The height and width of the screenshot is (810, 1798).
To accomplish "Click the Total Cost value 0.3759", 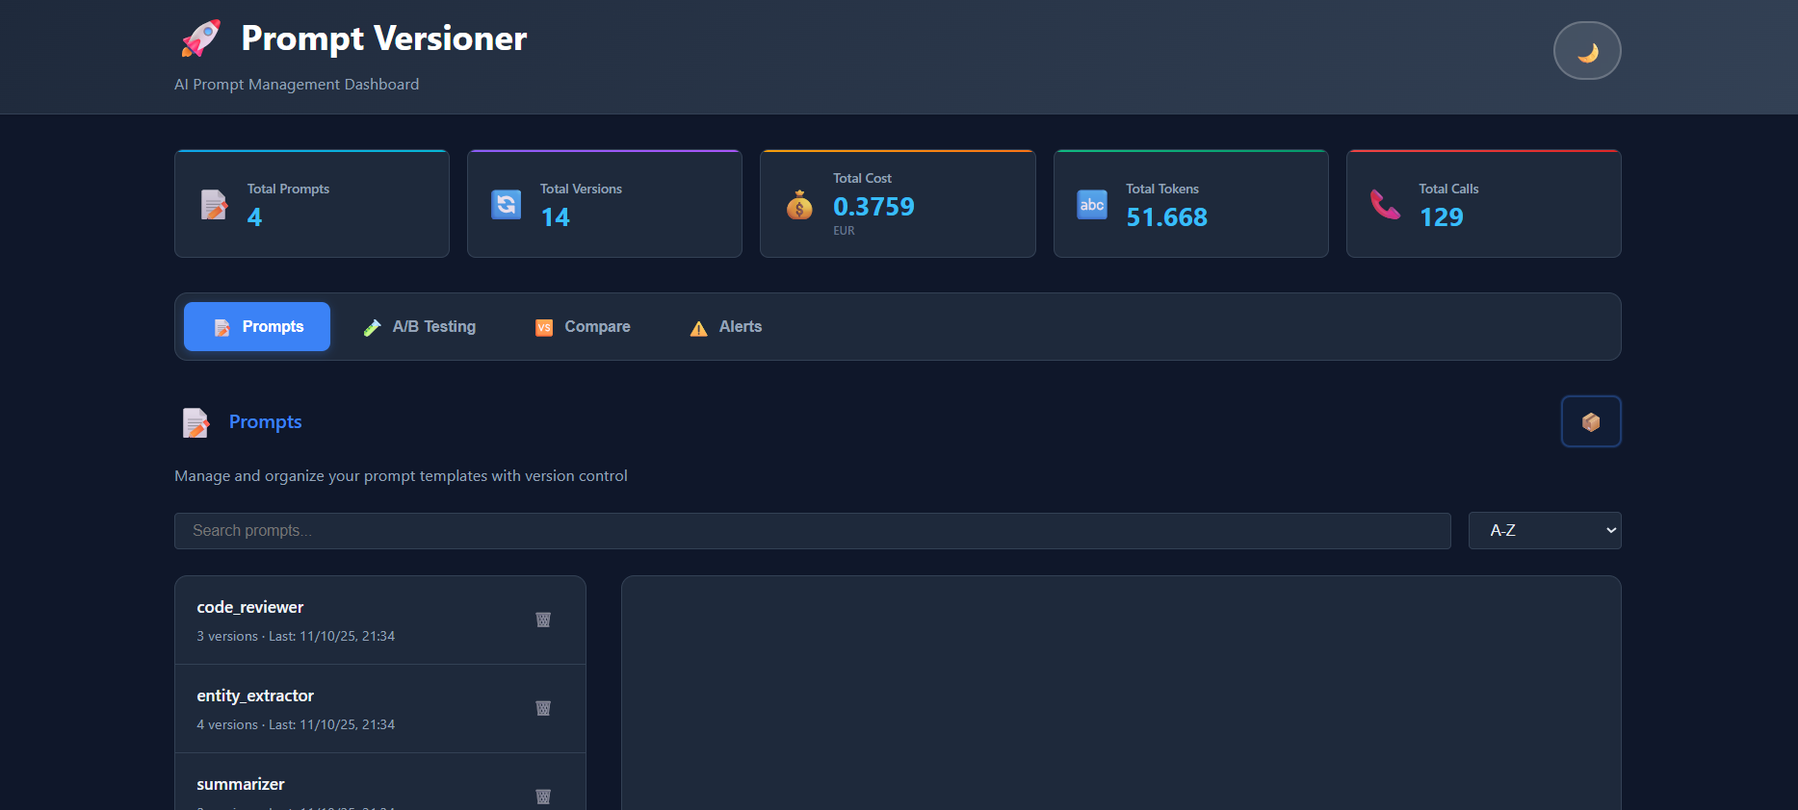I will click(x=873, y=207).
